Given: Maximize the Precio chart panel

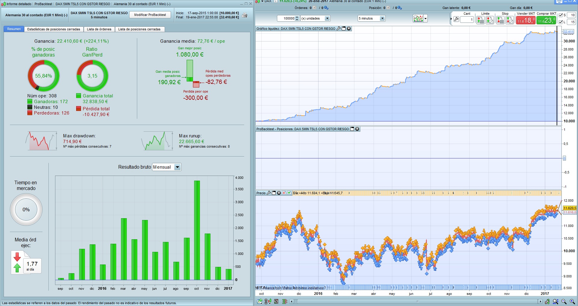Looking at the screenshot, I should pos(274,193).
